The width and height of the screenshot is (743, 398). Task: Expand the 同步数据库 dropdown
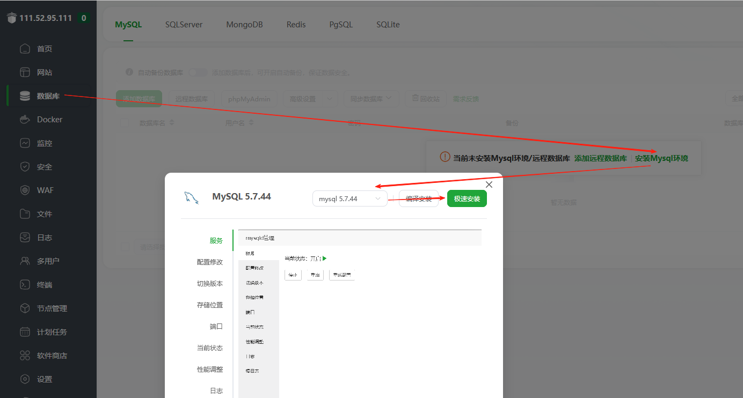coord(371,99)
